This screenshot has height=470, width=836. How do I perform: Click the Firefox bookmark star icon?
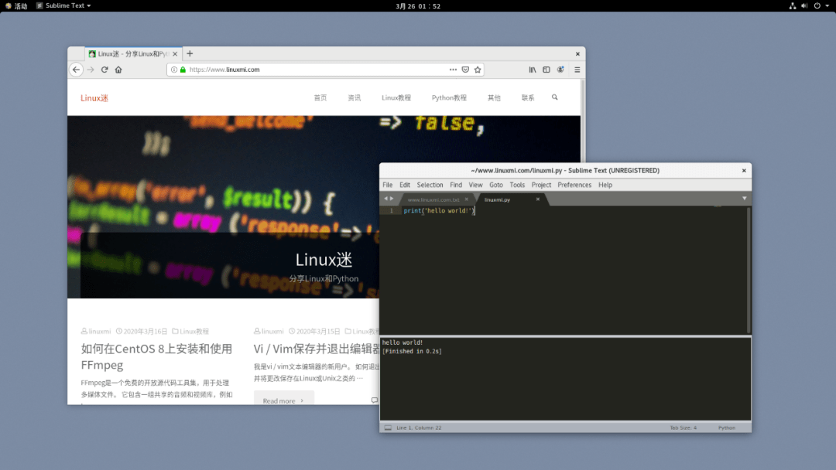click(x=478, y=69)
